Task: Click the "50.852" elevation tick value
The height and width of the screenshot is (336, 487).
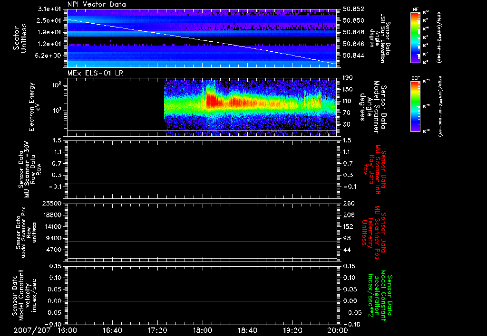Action: point(353,9)
